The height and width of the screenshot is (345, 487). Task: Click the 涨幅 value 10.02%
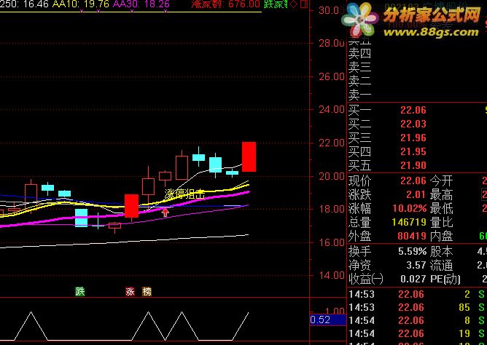pyautogui.click(x=409, y=208)
